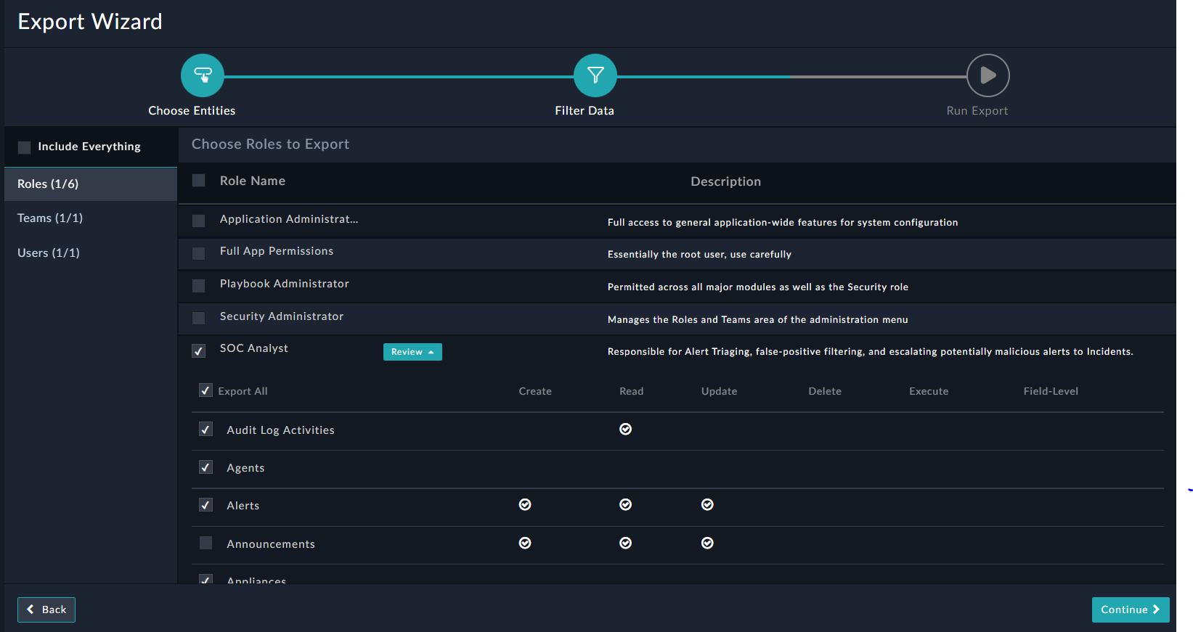The width and height of the screenshot is (1193, 632).
Task: Click the Run Export step label
Action: (977, 111)
